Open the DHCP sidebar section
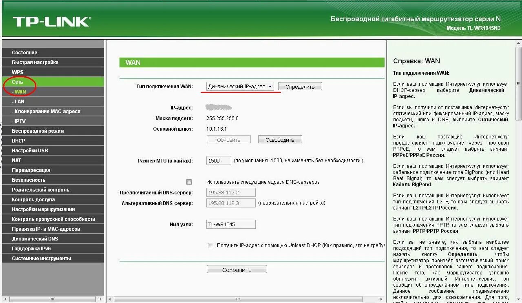522x303 pixels. pyautogui.click(x=53, y=141)
